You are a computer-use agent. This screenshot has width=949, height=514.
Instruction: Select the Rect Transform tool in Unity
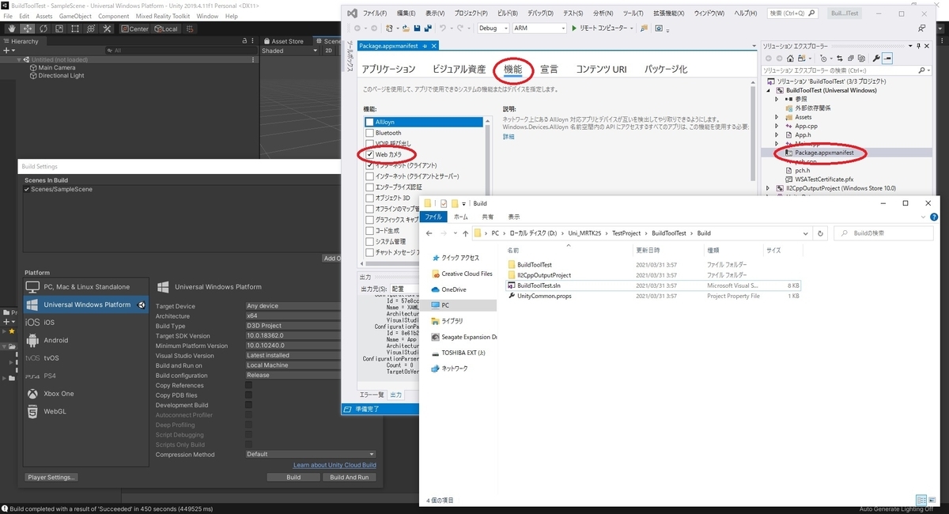click(74, 28)
